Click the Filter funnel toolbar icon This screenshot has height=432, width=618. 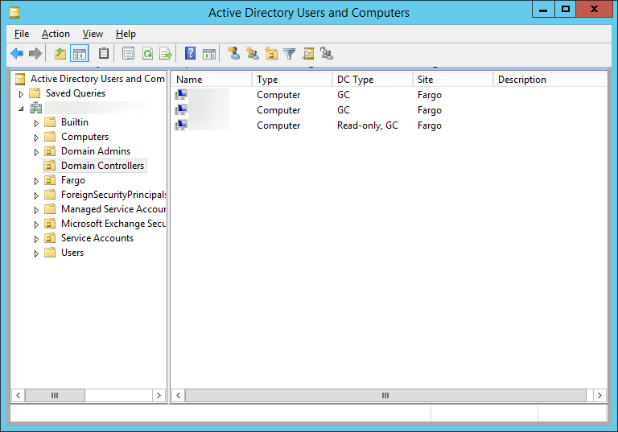[x=290, y=53]
